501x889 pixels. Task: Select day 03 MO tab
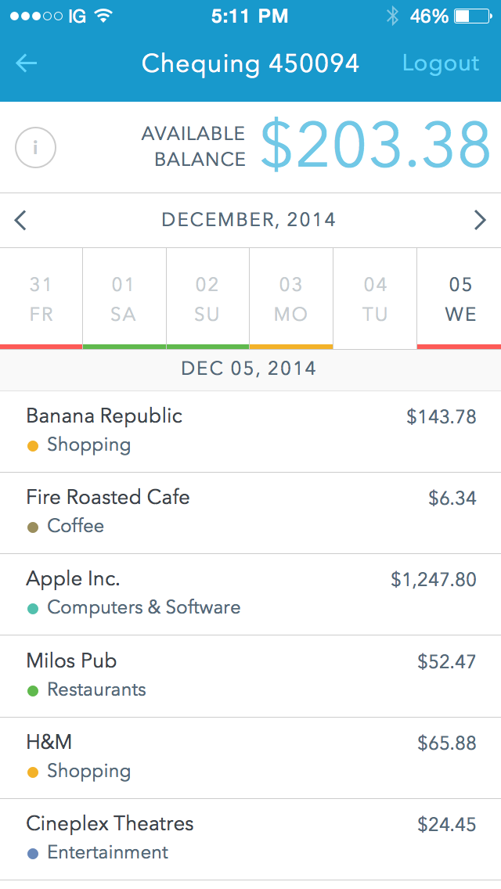pos(291,299)
